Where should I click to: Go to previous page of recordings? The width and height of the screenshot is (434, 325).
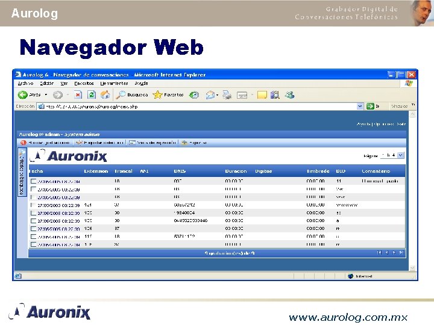click(386, 253)
